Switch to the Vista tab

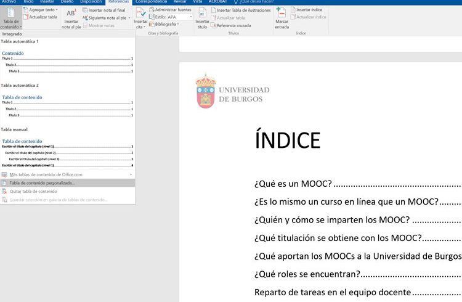click(197, 1)
